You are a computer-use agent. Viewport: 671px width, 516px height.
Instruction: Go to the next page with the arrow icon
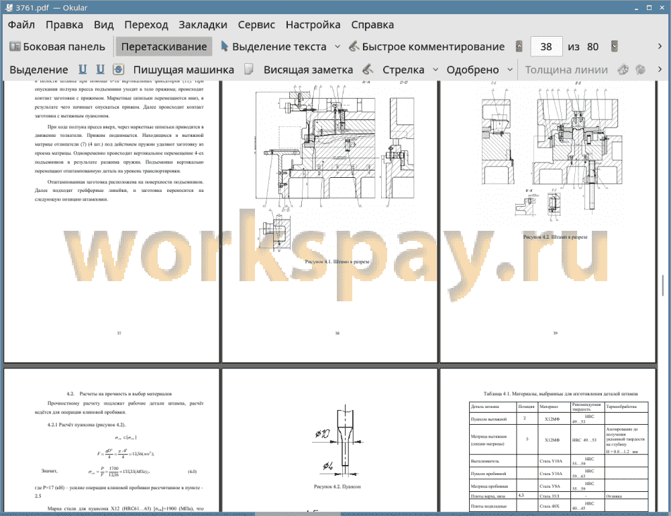pyautogui.click(x=615, y=46)
